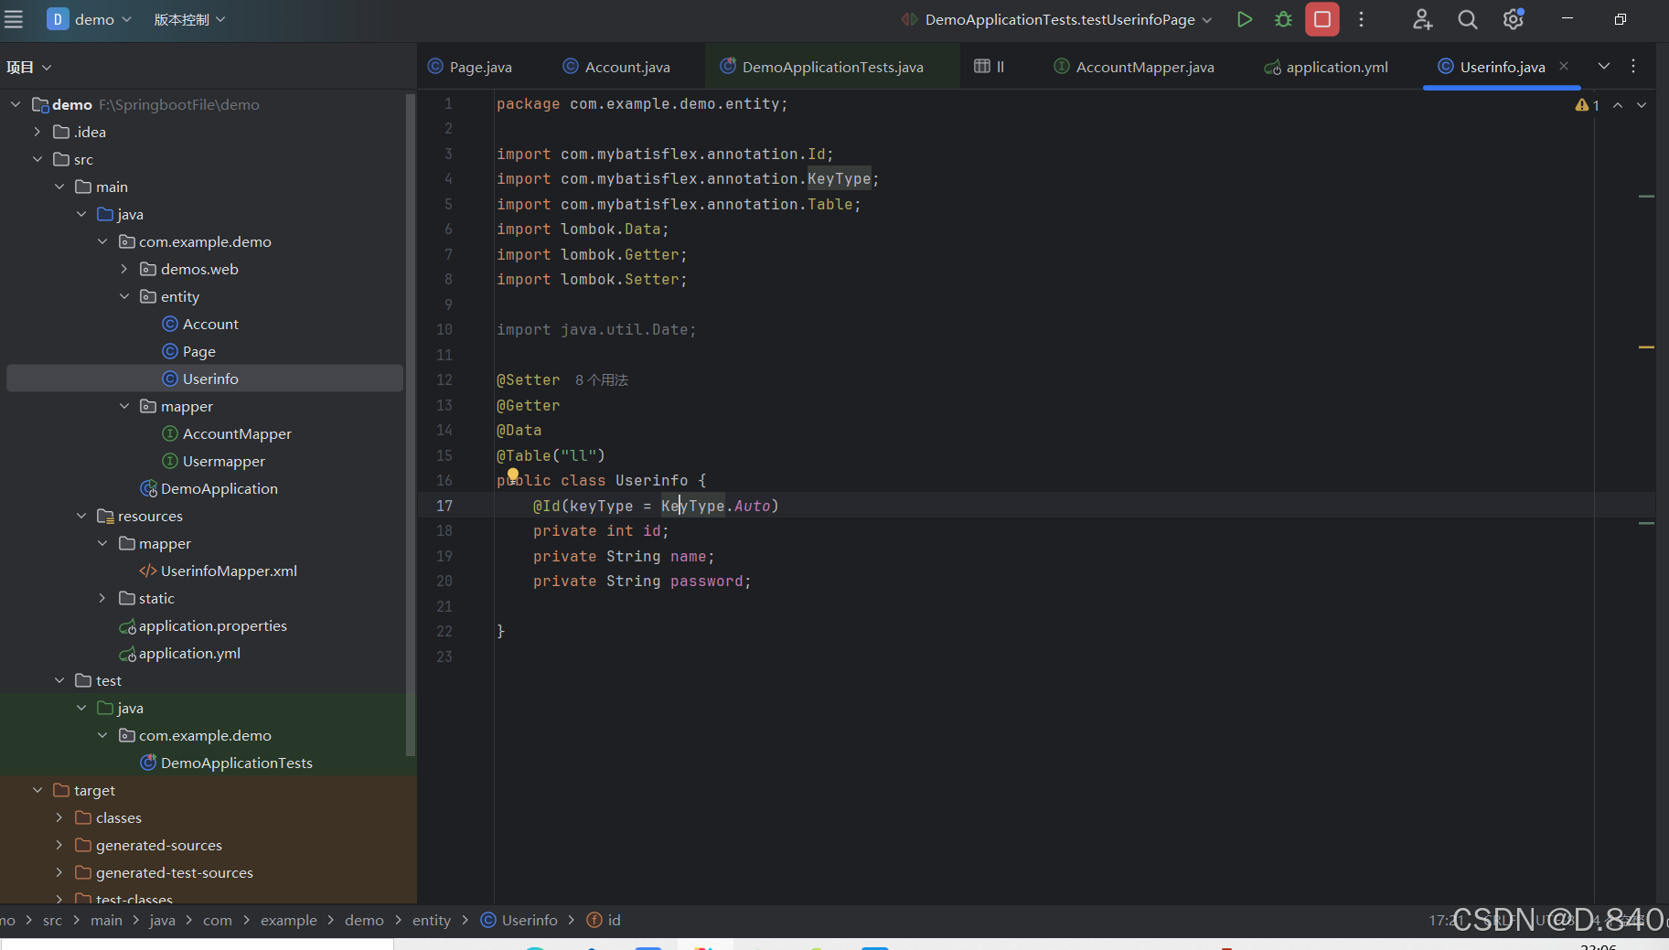Collapse the entity folder in project tree
This screenshot has height=950, width=1669.
(124, 296)
